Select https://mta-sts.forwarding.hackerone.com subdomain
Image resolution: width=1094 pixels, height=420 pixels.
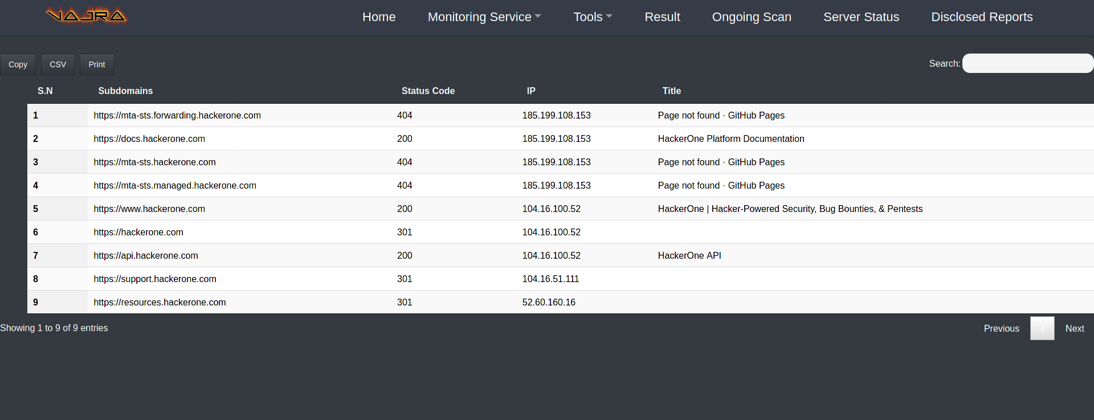coord(177,115)
